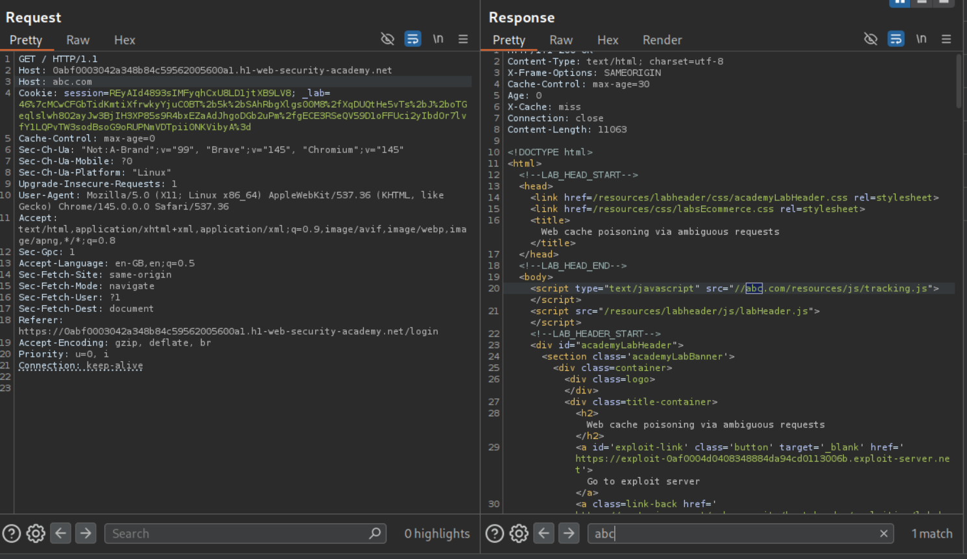Toggle hidden-content eye icon in Request panel
The image size is (967, 559).
(x=387, y=39)
